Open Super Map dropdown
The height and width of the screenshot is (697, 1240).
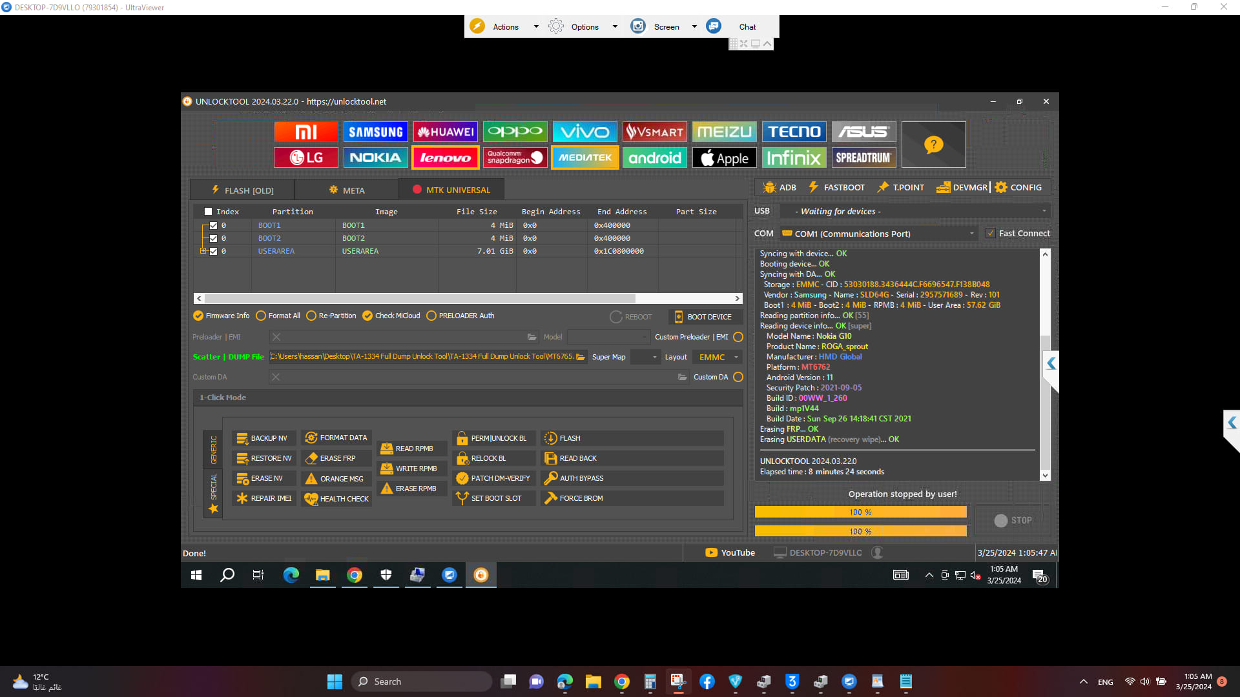645,357
